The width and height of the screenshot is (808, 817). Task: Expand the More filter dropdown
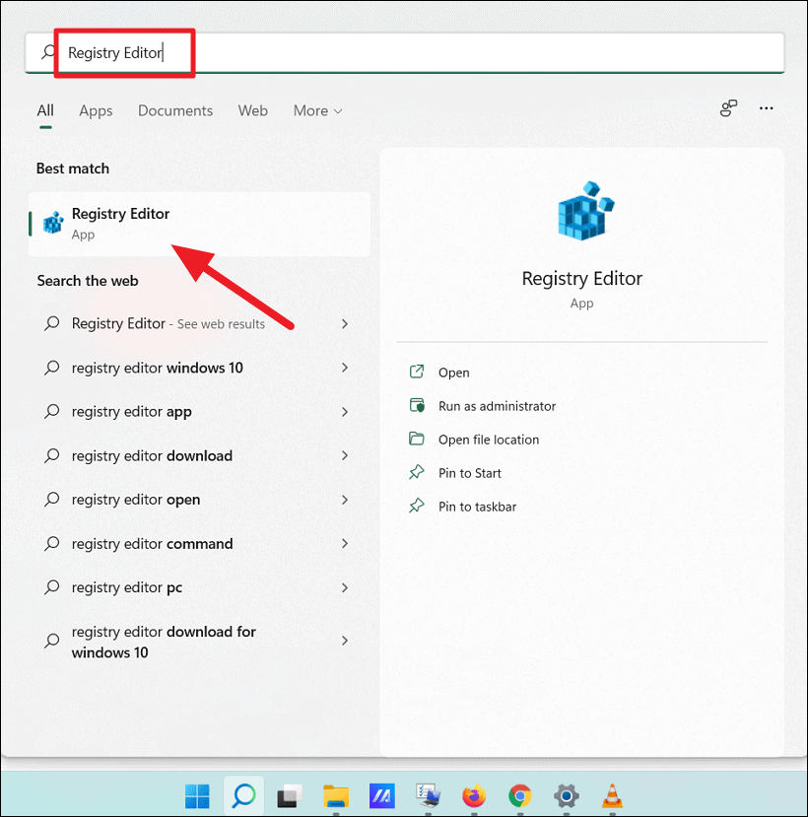(318, 110)
